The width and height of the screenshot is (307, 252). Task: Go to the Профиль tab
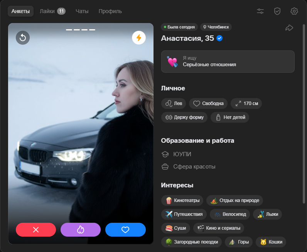pos(110,11)
